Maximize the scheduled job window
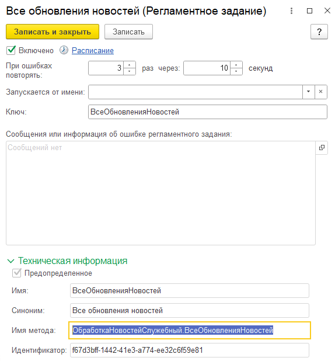Viewport: 335px width, 361px height. pyautogui.click(x=310, y=11)
